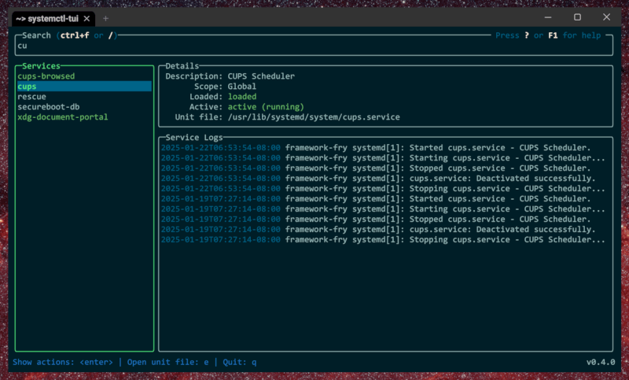
Task: Click the 2025-01-19 'Deactivated successfully' log line
Action: tap(378, 230)
